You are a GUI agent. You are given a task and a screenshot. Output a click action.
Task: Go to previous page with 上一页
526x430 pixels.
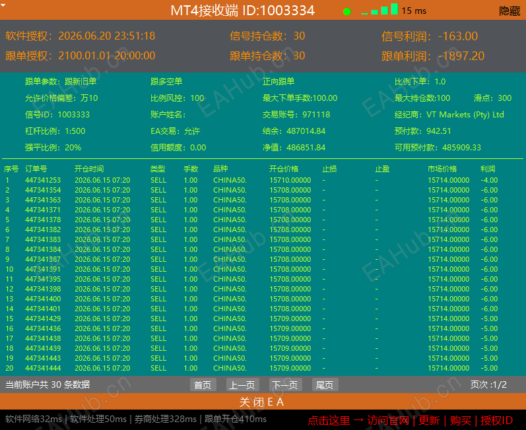(242, 384)
